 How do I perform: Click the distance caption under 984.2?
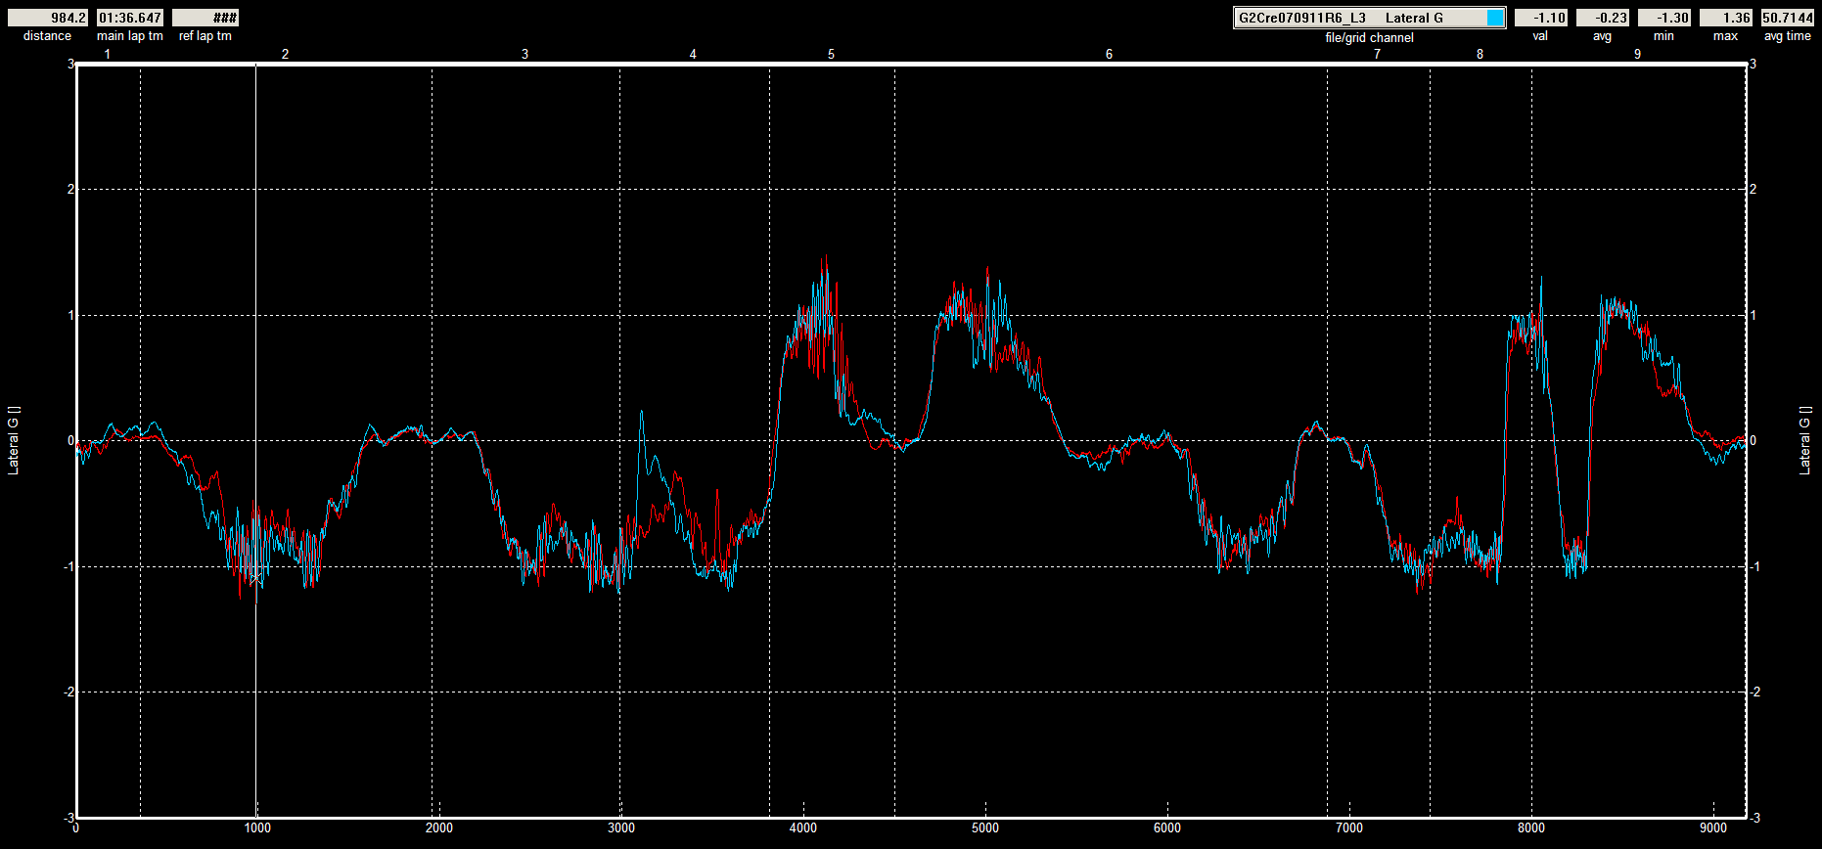(x=48, y=36)
